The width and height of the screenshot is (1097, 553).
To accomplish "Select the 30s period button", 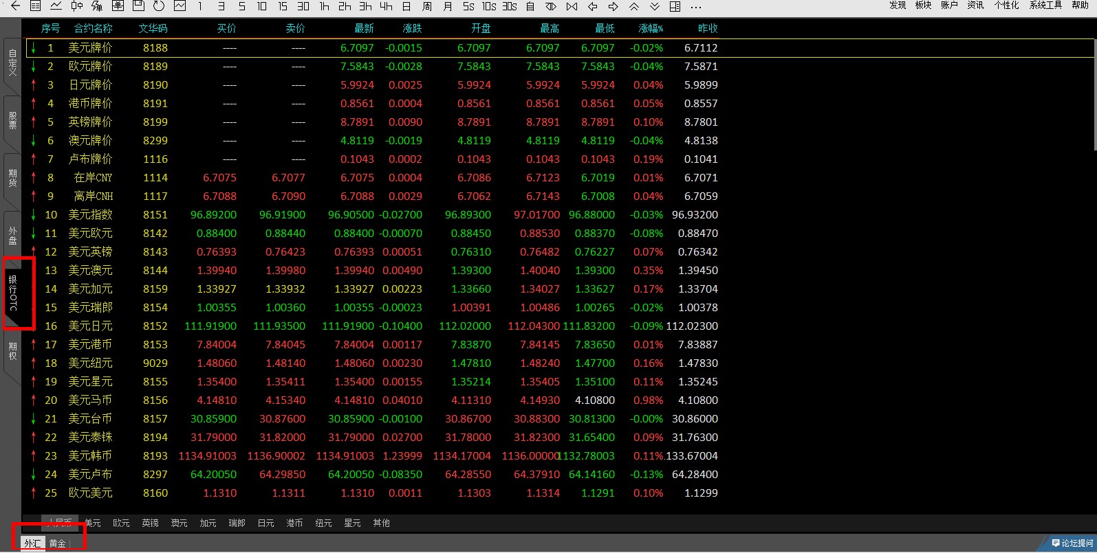I will pos(510,6).
